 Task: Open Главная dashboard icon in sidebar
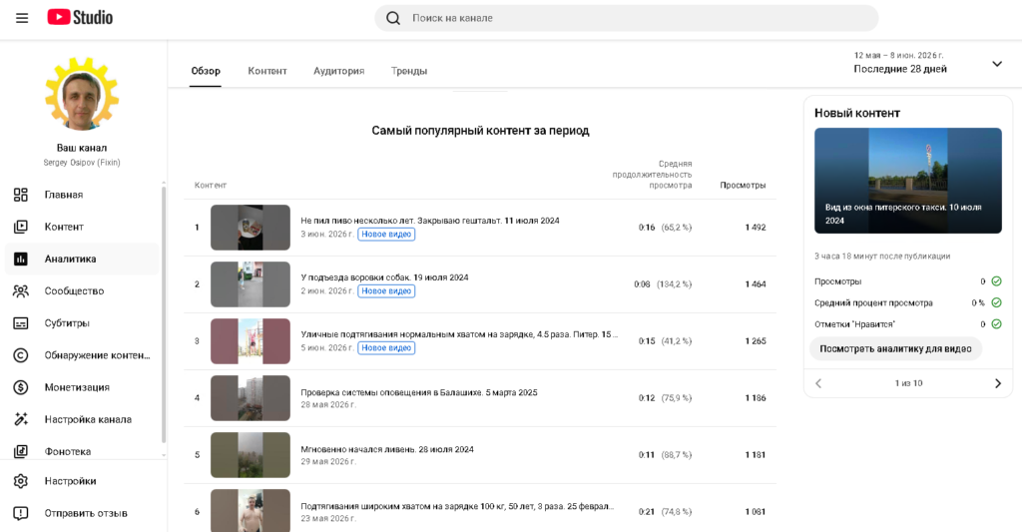pyautogui.click(x=21, y=195)
